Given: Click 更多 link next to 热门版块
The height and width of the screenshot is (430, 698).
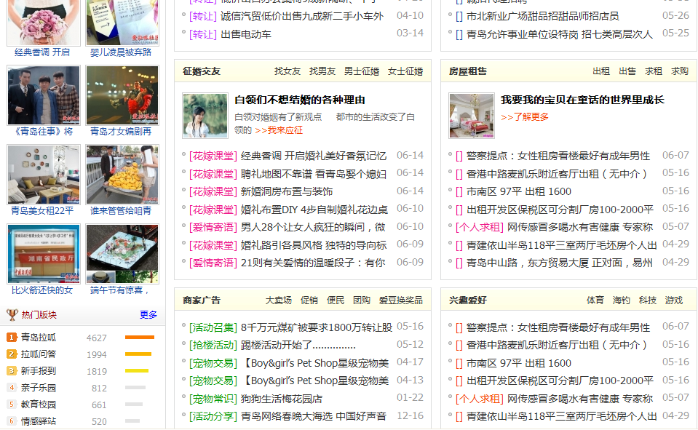Looking at the screenshot, I should (x=148, y=315).
